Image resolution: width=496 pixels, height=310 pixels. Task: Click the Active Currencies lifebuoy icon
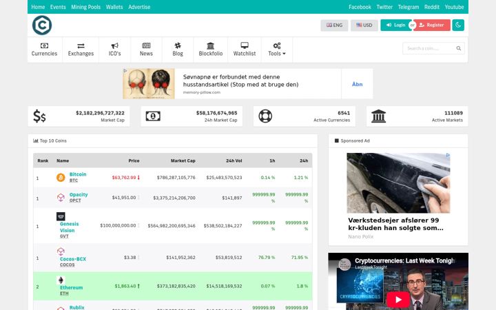tap(265, 116)
